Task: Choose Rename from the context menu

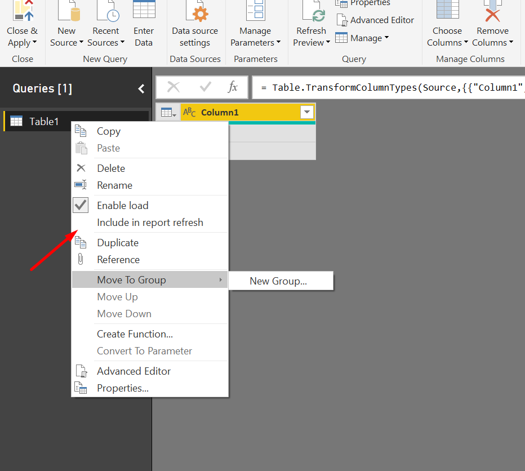Action: (150, 185)
